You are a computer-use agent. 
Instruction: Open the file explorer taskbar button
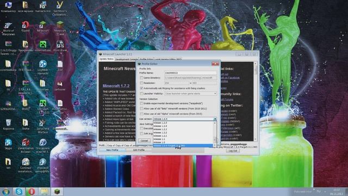click(44, 191)
